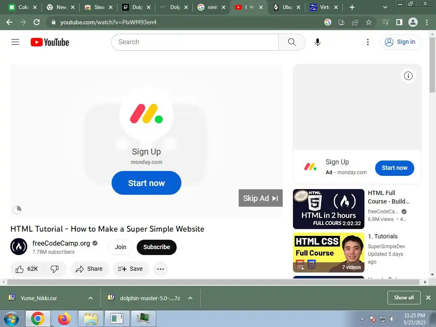Viewport: 436px width, 327px height.
Task: Click the monday.com logo in video ad
Action: click(146, 114)
